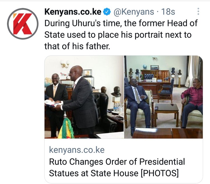210x184 pixels.
Task: Open left photo of two men shaking hands
Action: (x=84, y=97)
